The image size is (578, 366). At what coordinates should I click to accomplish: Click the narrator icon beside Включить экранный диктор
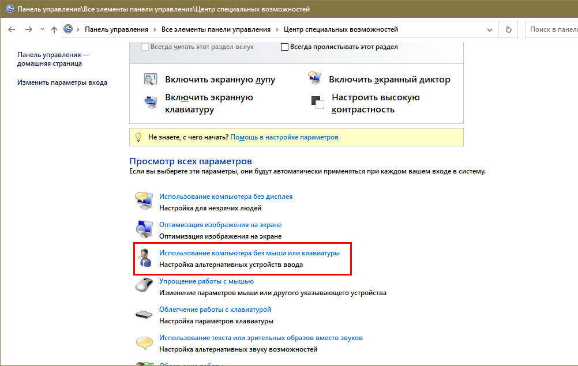coord(314,80)
